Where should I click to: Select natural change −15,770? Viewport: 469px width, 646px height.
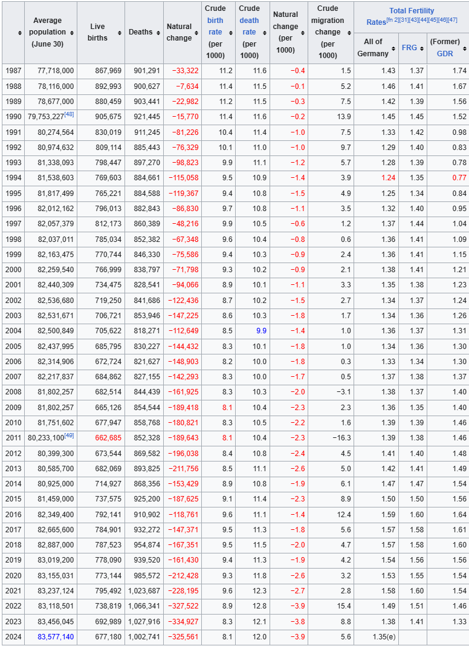(x=186, y=117)
